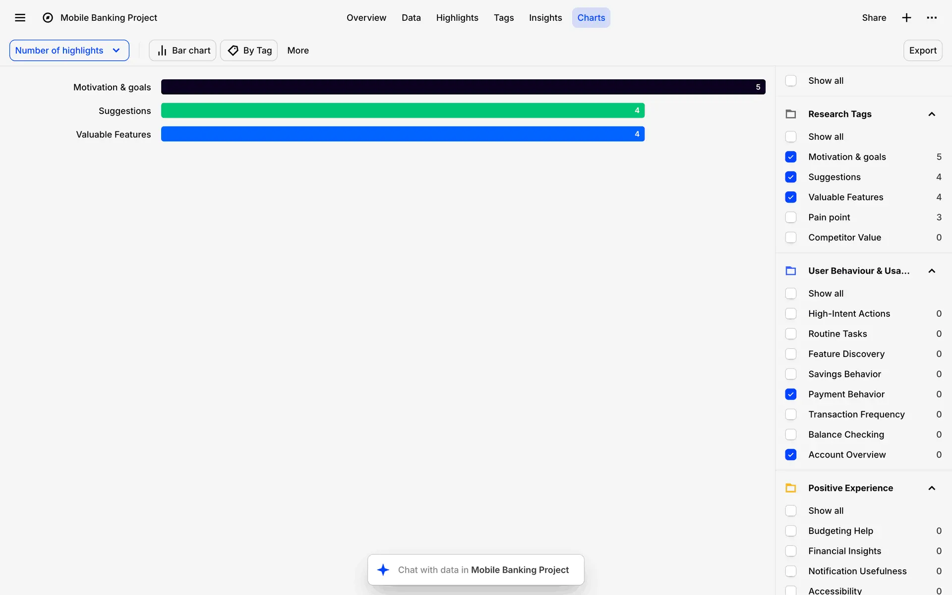The image size is (952, 595).
Task: Open the hamburger menu icon
Action: pyautogui.click(x=20, y=18)
